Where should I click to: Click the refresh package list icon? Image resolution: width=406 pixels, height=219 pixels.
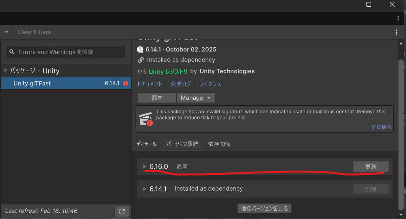pos(122,211)
